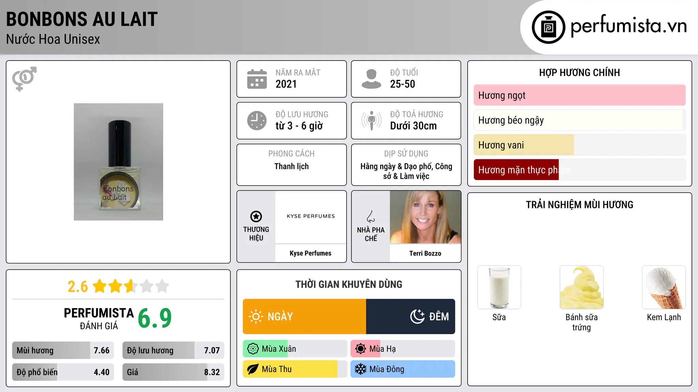This screenshot has height=392, width=698.
Task: Click the Hương ngọt accord bar
Action: coord(580,95)
